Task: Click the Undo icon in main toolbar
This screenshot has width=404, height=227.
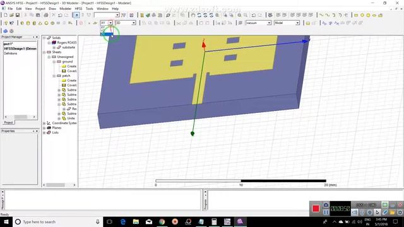Action: click(60, 15)
